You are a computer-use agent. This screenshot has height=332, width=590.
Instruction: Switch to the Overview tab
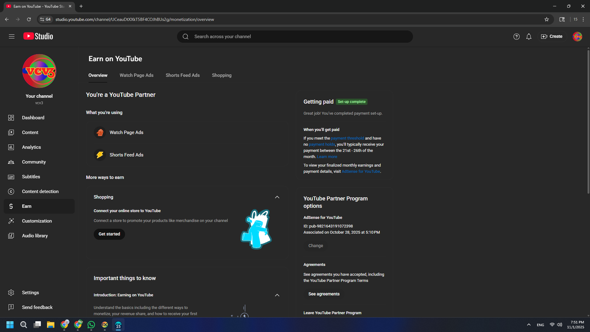98,75
